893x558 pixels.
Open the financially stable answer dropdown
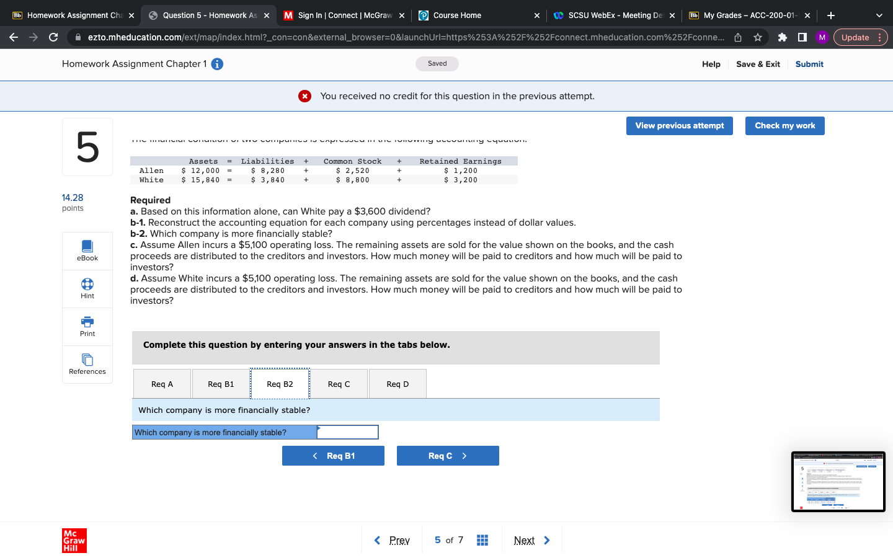347,432
